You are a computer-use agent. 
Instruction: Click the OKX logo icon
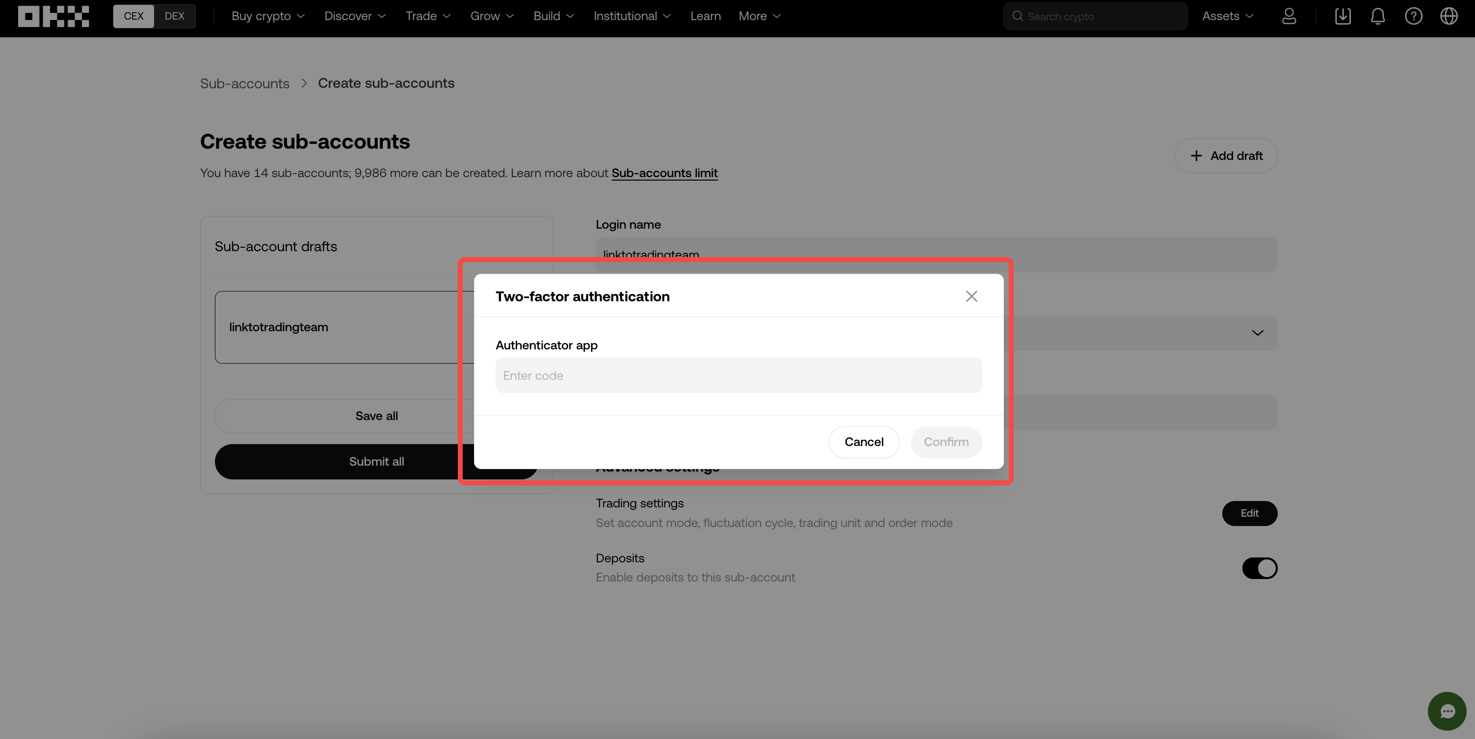click(53, 16)
